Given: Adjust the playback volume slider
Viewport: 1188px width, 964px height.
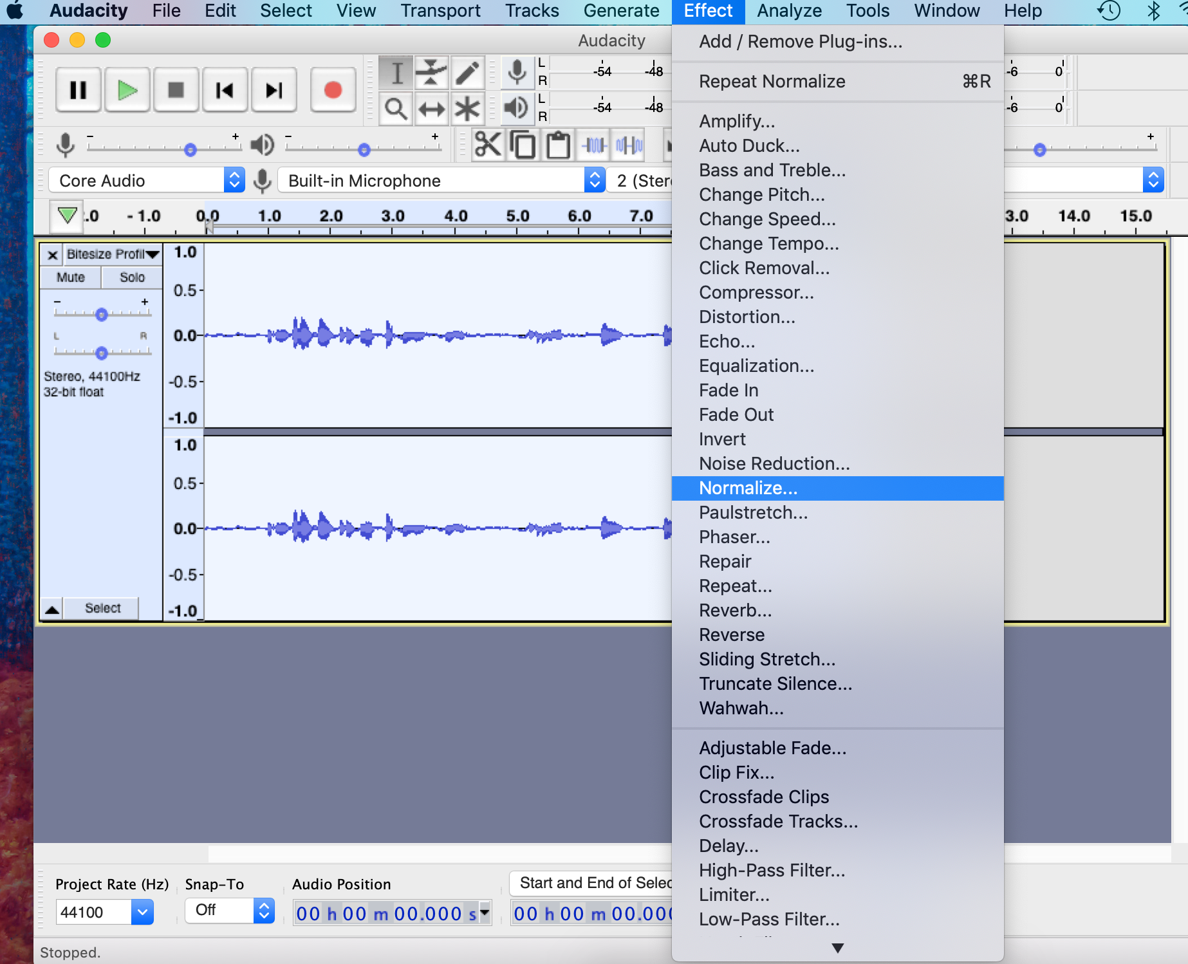Looking at the screenshot, I should tap(364, 150).
